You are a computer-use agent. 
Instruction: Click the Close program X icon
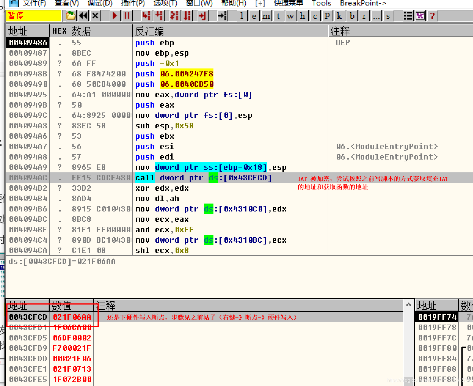pos(96,16)
